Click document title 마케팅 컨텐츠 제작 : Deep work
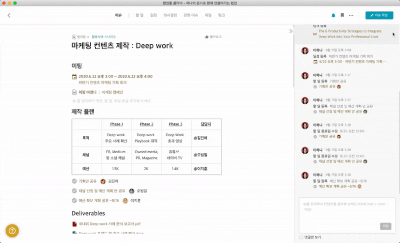The image size is (400, 243). click(122, 45)
